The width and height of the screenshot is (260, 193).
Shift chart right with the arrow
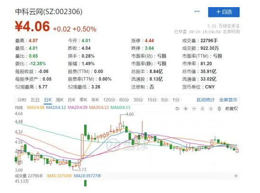tap(211, 109)
